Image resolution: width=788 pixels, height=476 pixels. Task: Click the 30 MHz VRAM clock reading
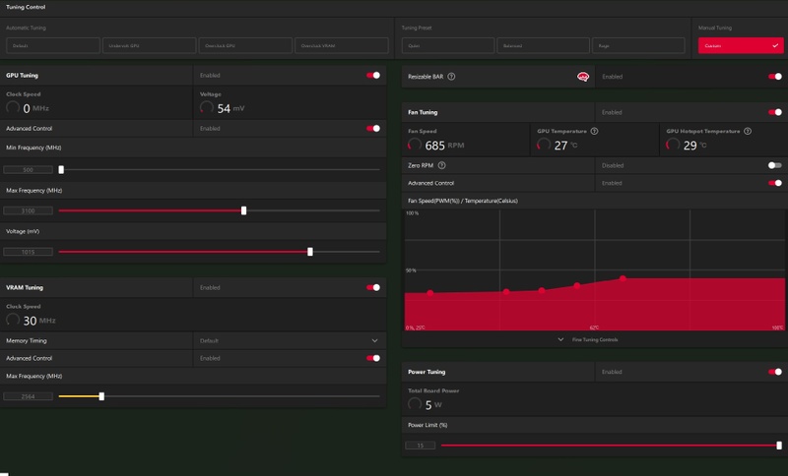(39, 321)
